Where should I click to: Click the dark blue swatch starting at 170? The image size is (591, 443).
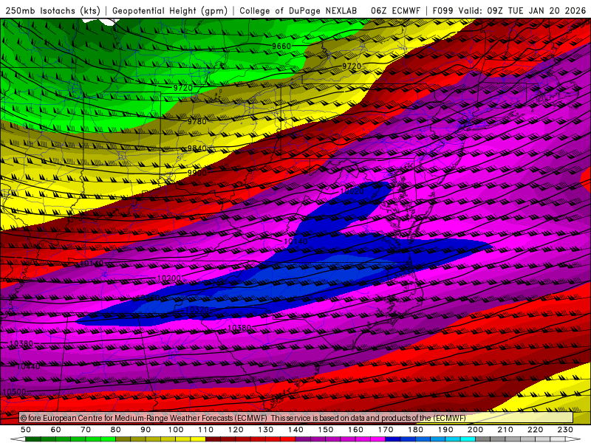tap(393, 439)
